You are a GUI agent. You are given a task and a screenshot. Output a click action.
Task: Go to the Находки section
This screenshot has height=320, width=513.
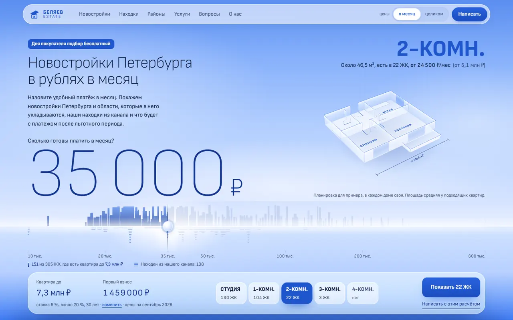coord(129,14)
